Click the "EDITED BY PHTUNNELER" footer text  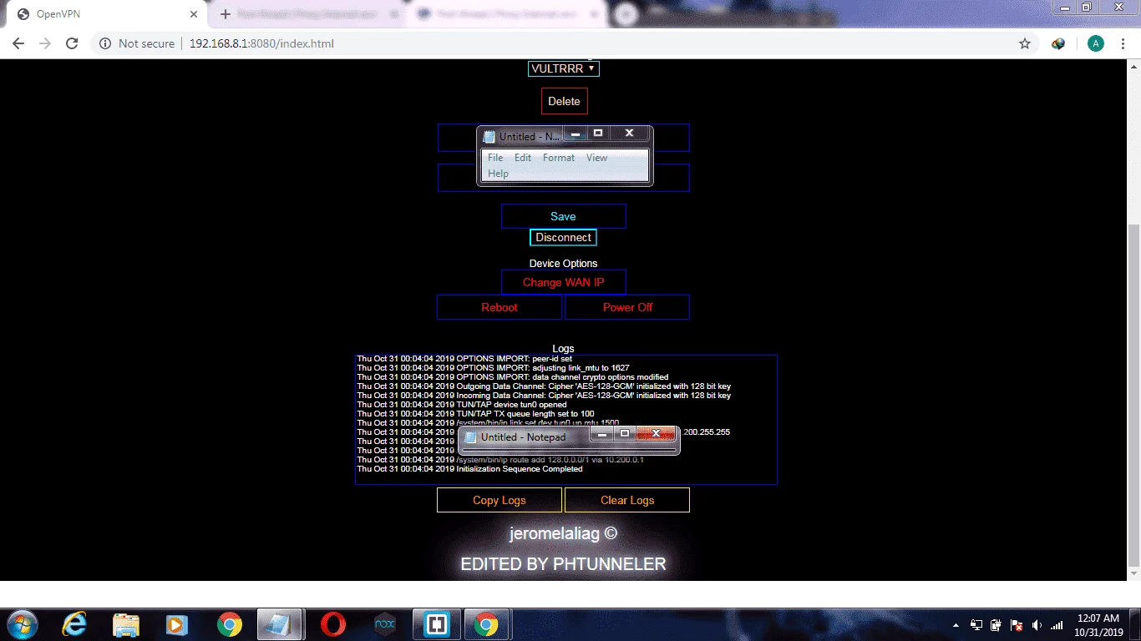[x=564, y=564]
